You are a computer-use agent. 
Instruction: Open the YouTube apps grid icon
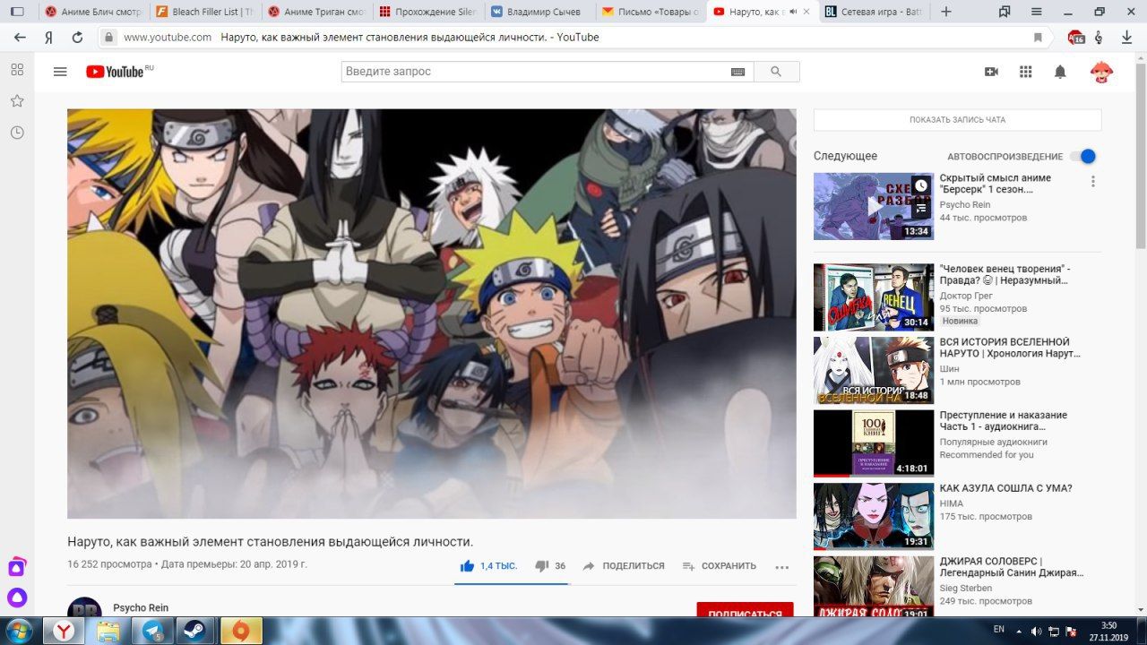pos(1026,72)
